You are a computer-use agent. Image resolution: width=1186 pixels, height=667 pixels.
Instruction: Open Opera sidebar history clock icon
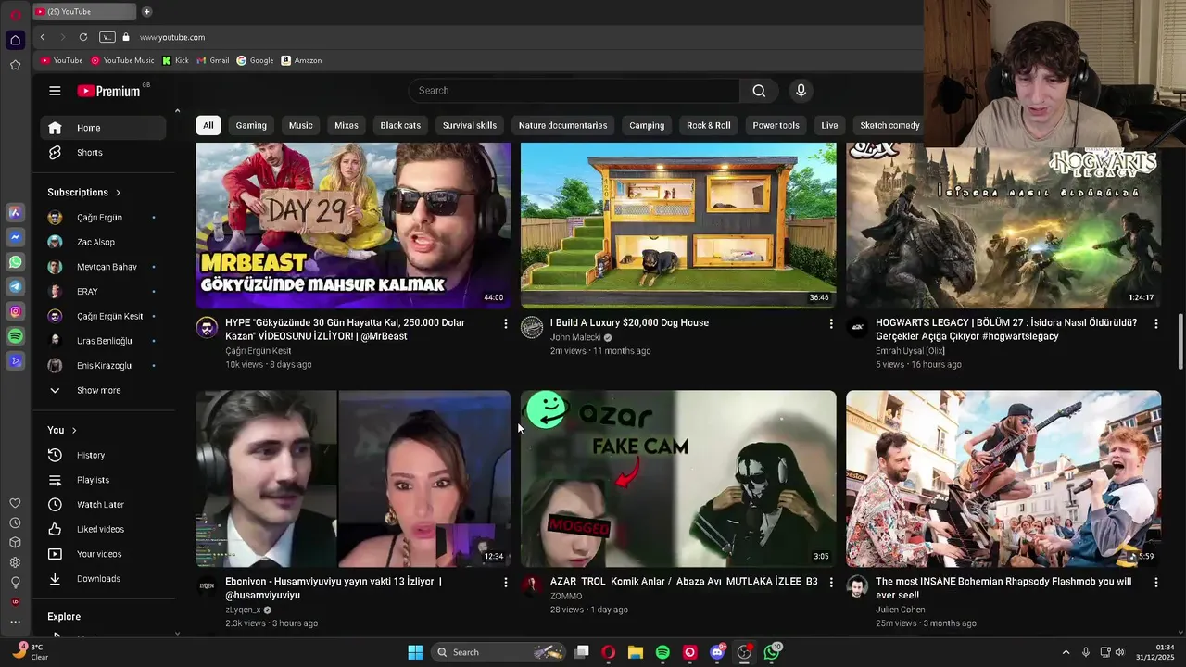click(x=15, y=522)
